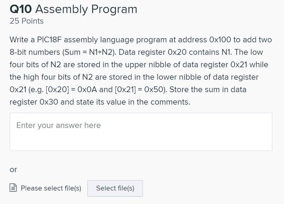
Task: Select the 25 Points label
Action: (26, 21)
